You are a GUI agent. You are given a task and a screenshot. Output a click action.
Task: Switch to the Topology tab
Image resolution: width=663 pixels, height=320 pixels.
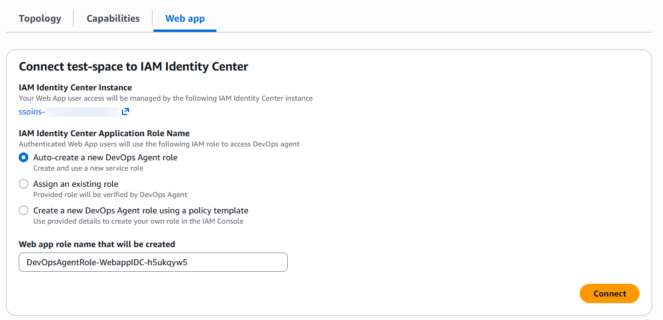click(x=40, y=19)
